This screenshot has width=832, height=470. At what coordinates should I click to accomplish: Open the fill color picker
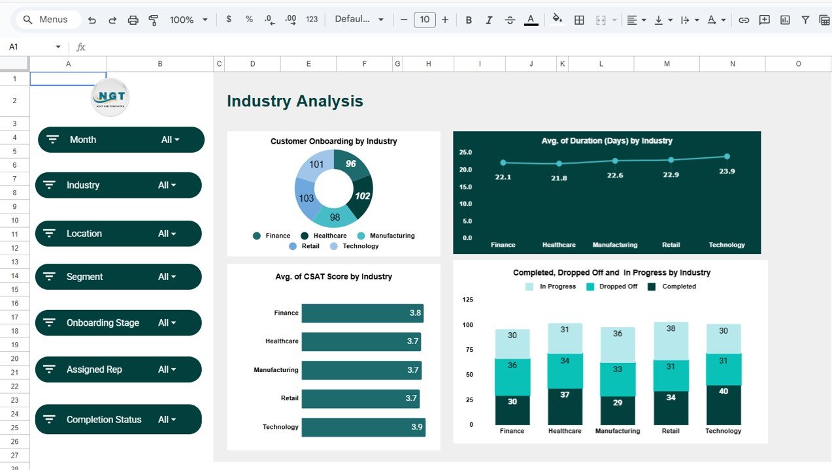tap(557, 19)
